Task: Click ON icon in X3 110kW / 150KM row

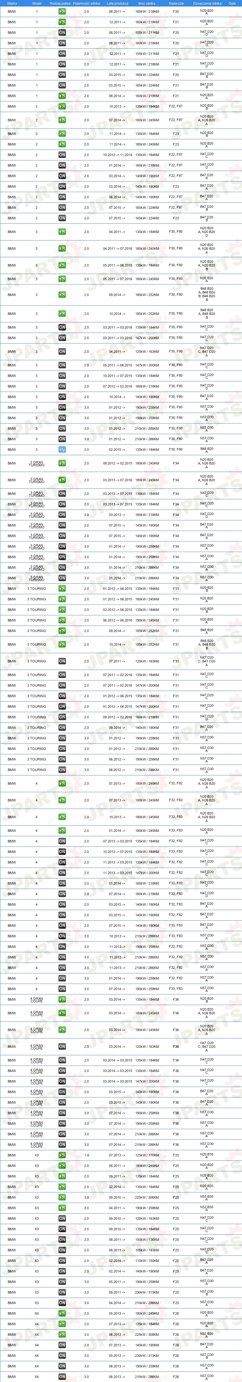Action: [62, 1261]
